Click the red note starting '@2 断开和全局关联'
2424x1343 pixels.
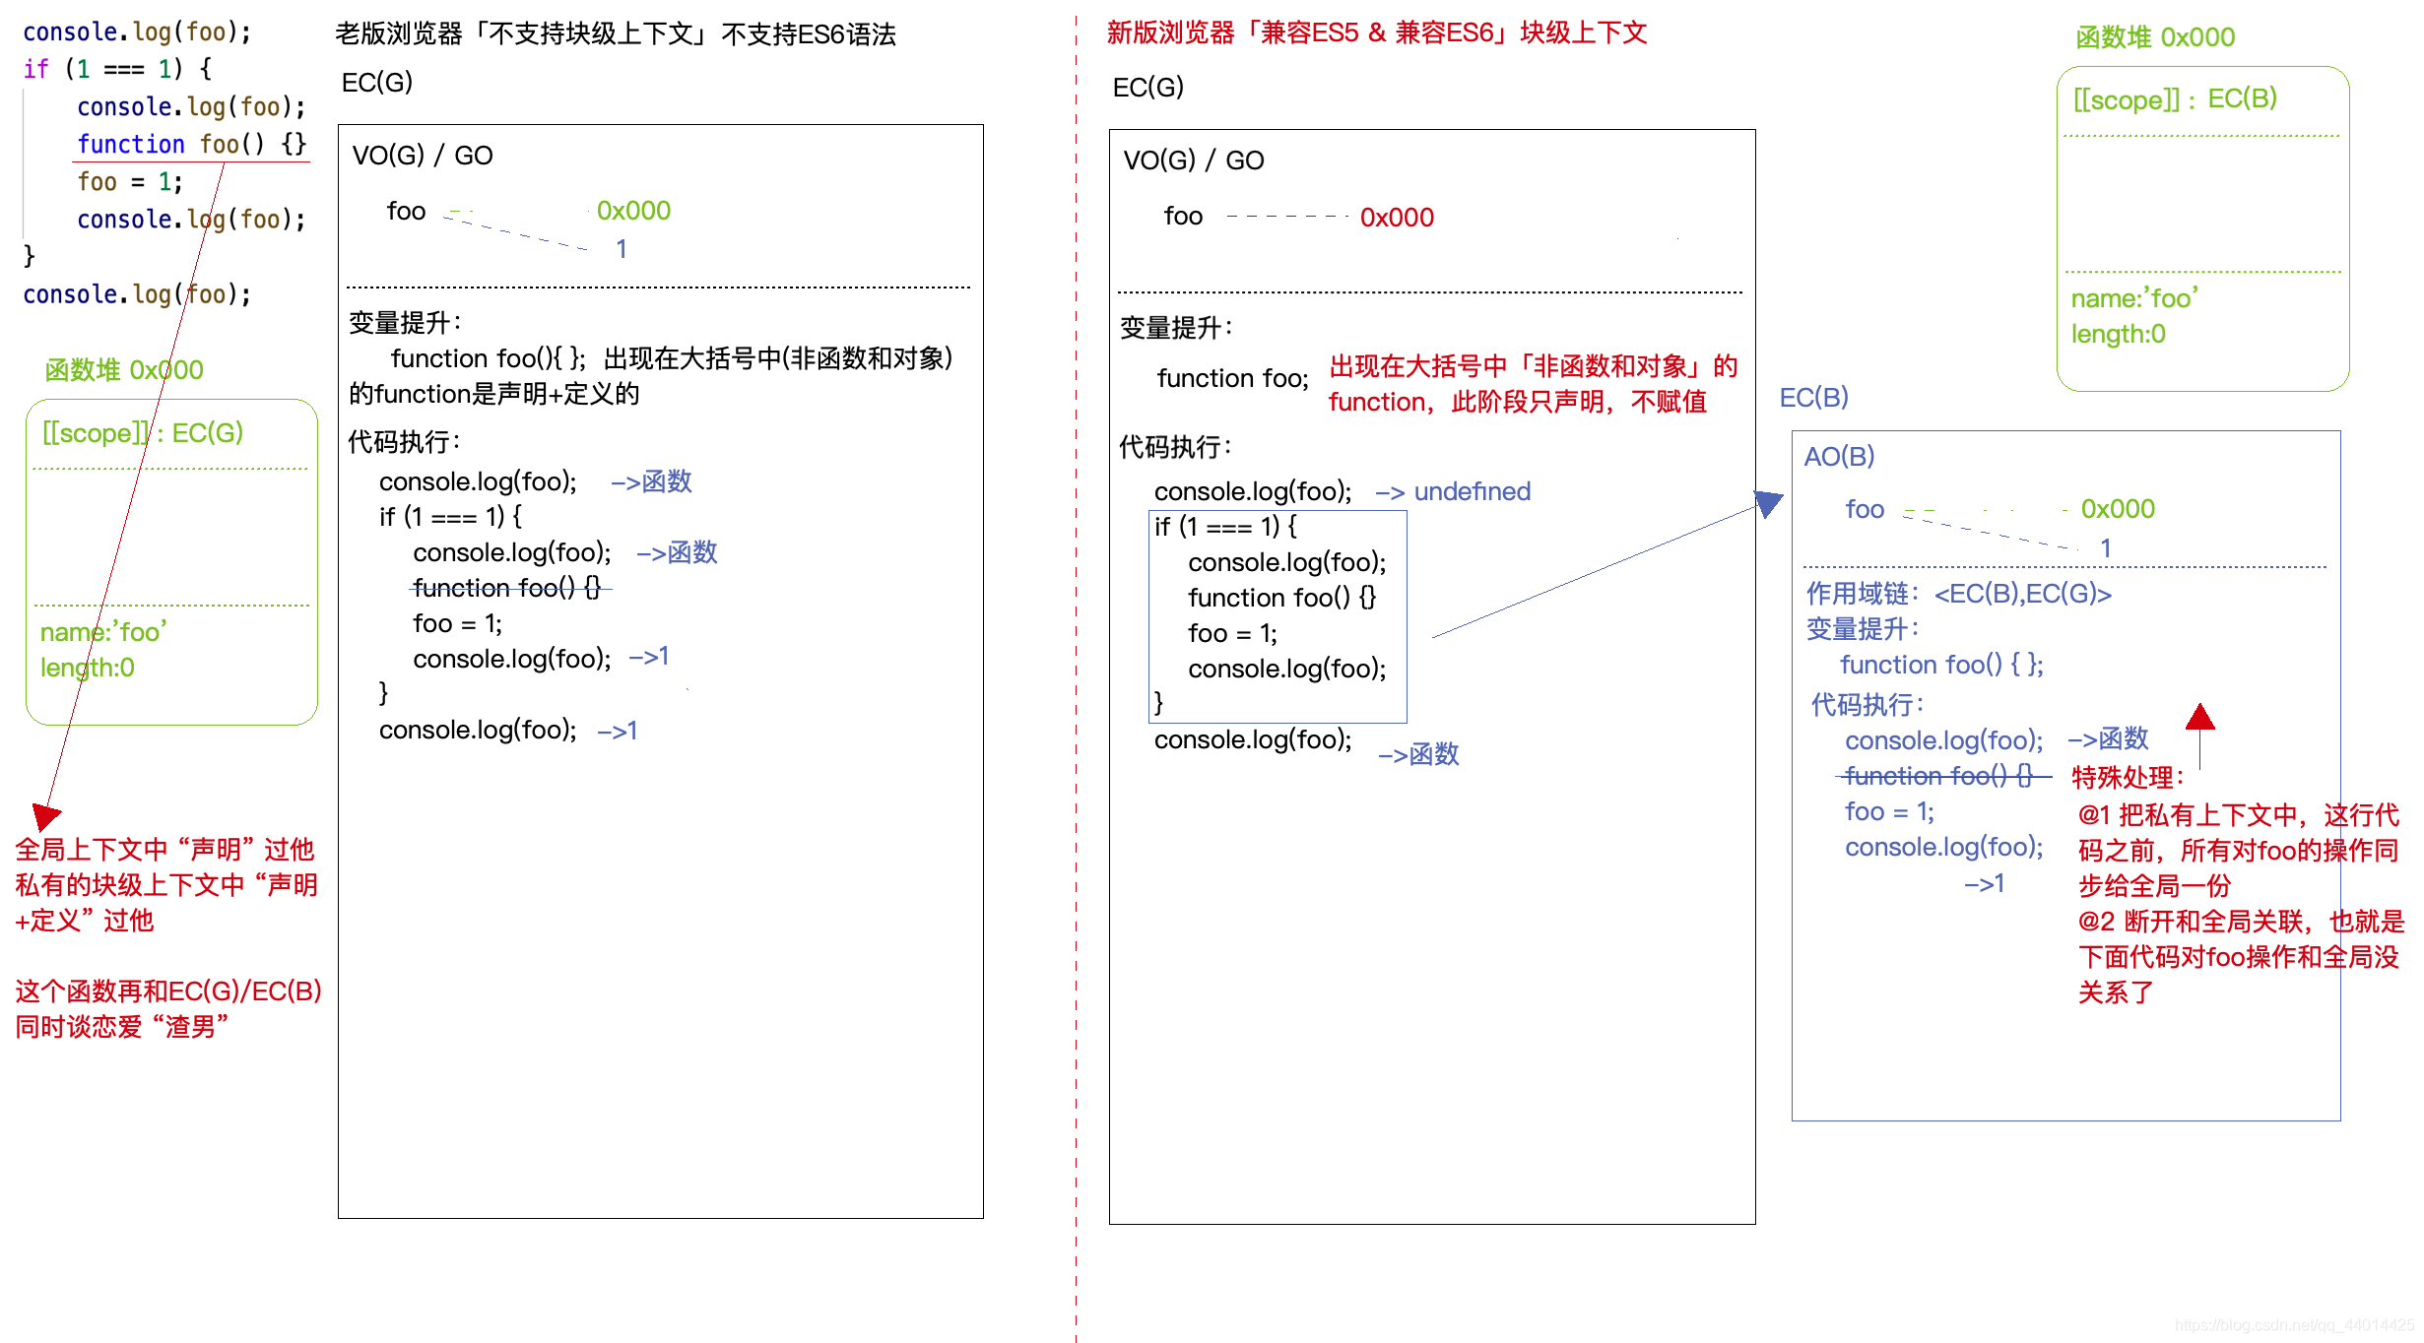click(2241, 957)
